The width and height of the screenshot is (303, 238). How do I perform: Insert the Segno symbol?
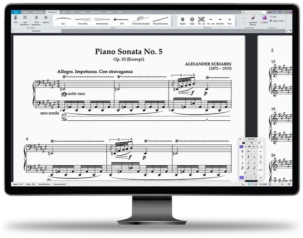point(182,21)
